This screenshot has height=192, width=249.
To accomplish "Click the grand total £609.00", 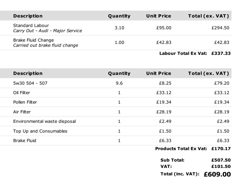I will coord(217,174).
